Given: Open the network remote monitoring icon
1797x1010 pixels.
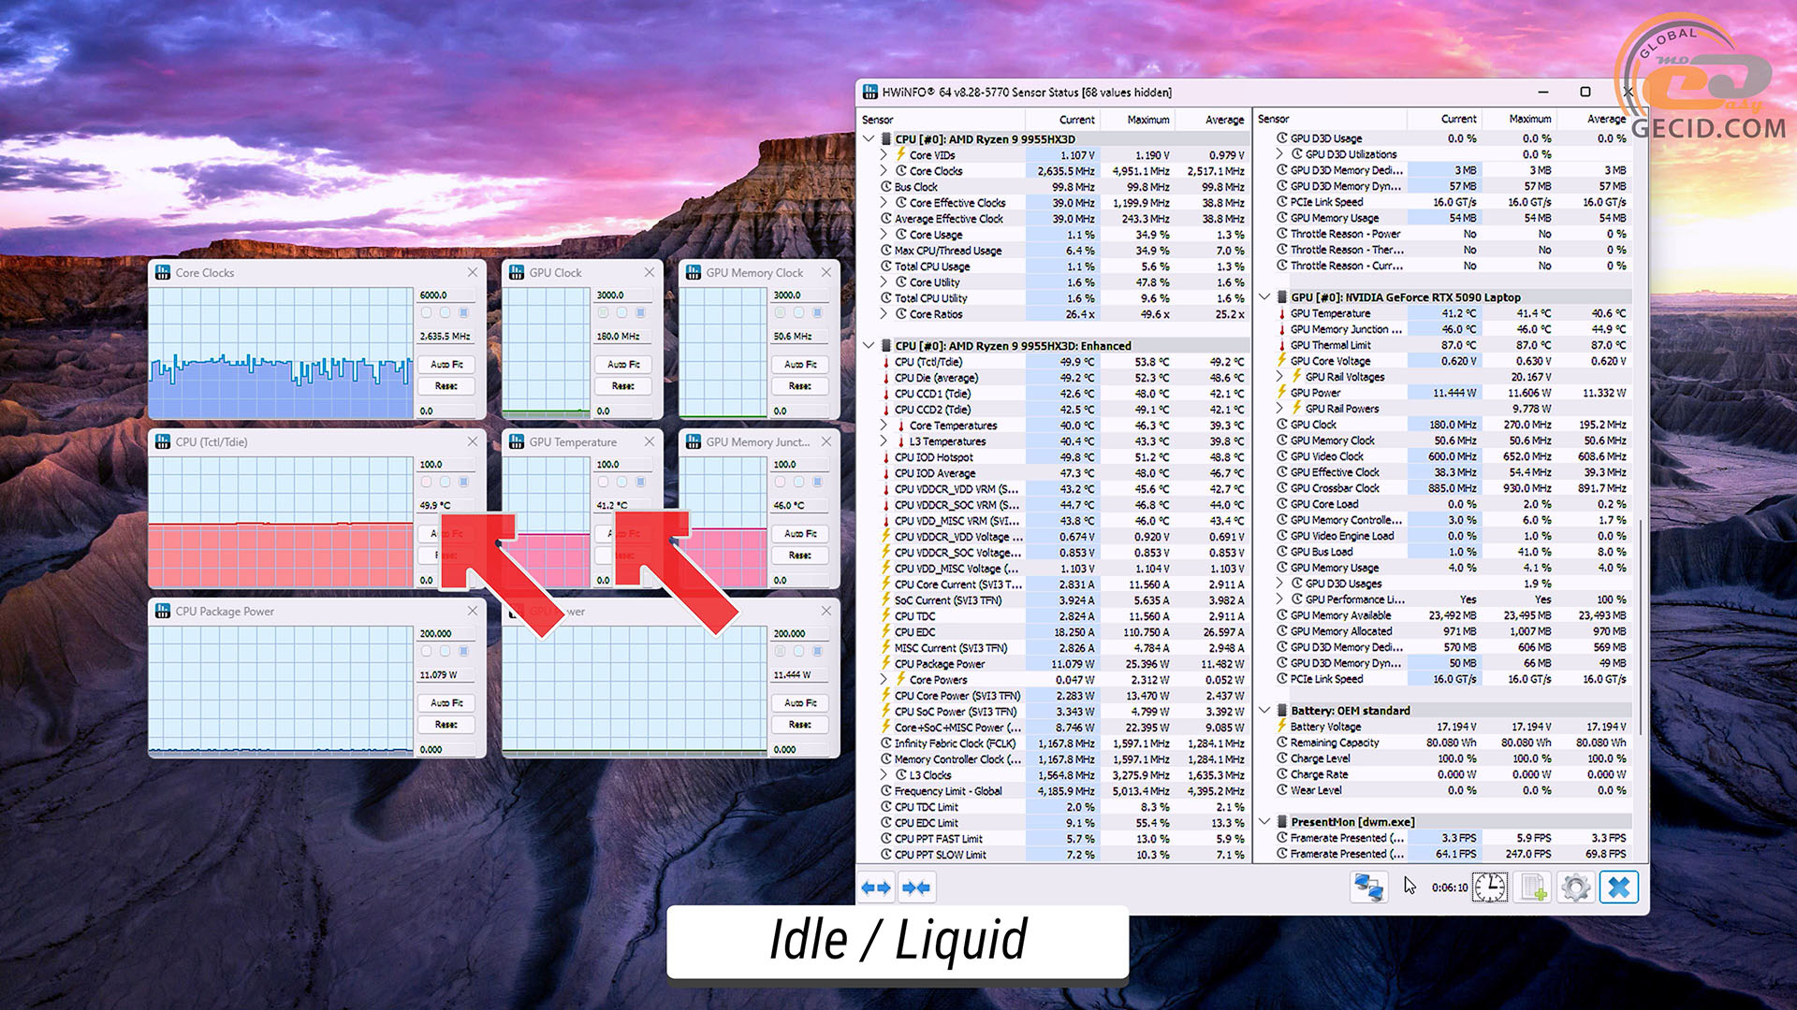Looking at the screenshot, I should 1367,887.
